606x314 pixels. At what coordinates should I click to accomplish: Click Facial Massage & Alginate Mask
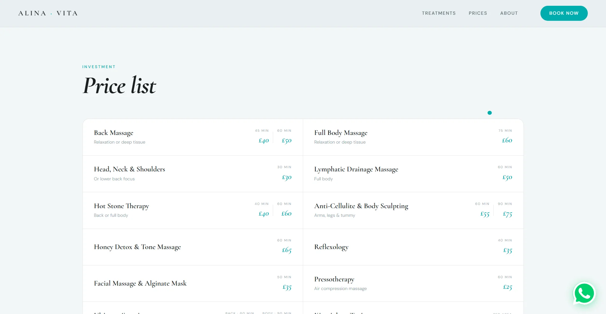(x=140, y=283)
